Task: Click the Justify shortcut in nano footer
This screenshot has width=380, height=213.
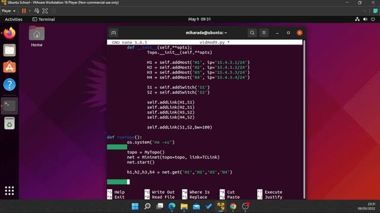Action: (270, 197)
